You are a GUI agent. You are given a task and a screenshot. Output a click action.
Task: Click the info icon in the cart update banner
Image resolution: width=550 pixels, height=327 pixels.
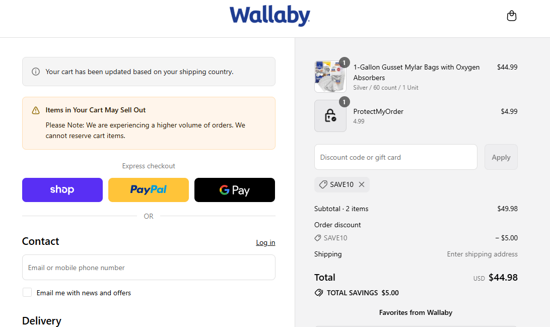point(35,72)
